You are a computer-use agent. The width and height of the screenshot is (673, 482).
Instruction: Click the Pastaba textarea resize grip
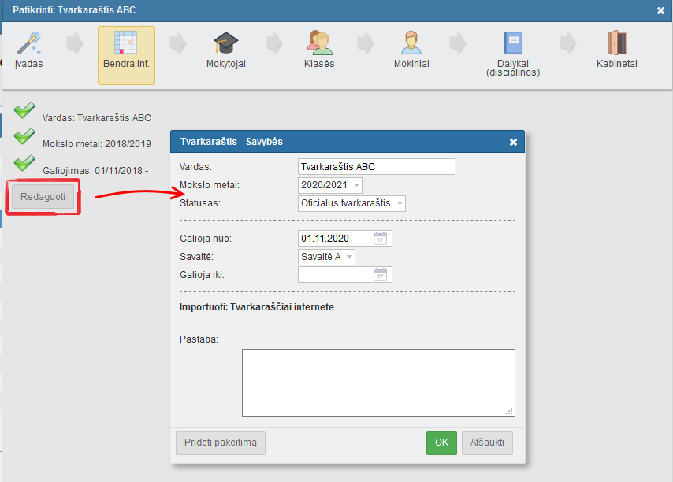(509, 411)
